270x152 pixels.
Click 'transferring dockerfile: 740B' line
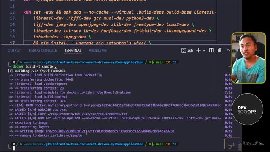tap(41, 79)
